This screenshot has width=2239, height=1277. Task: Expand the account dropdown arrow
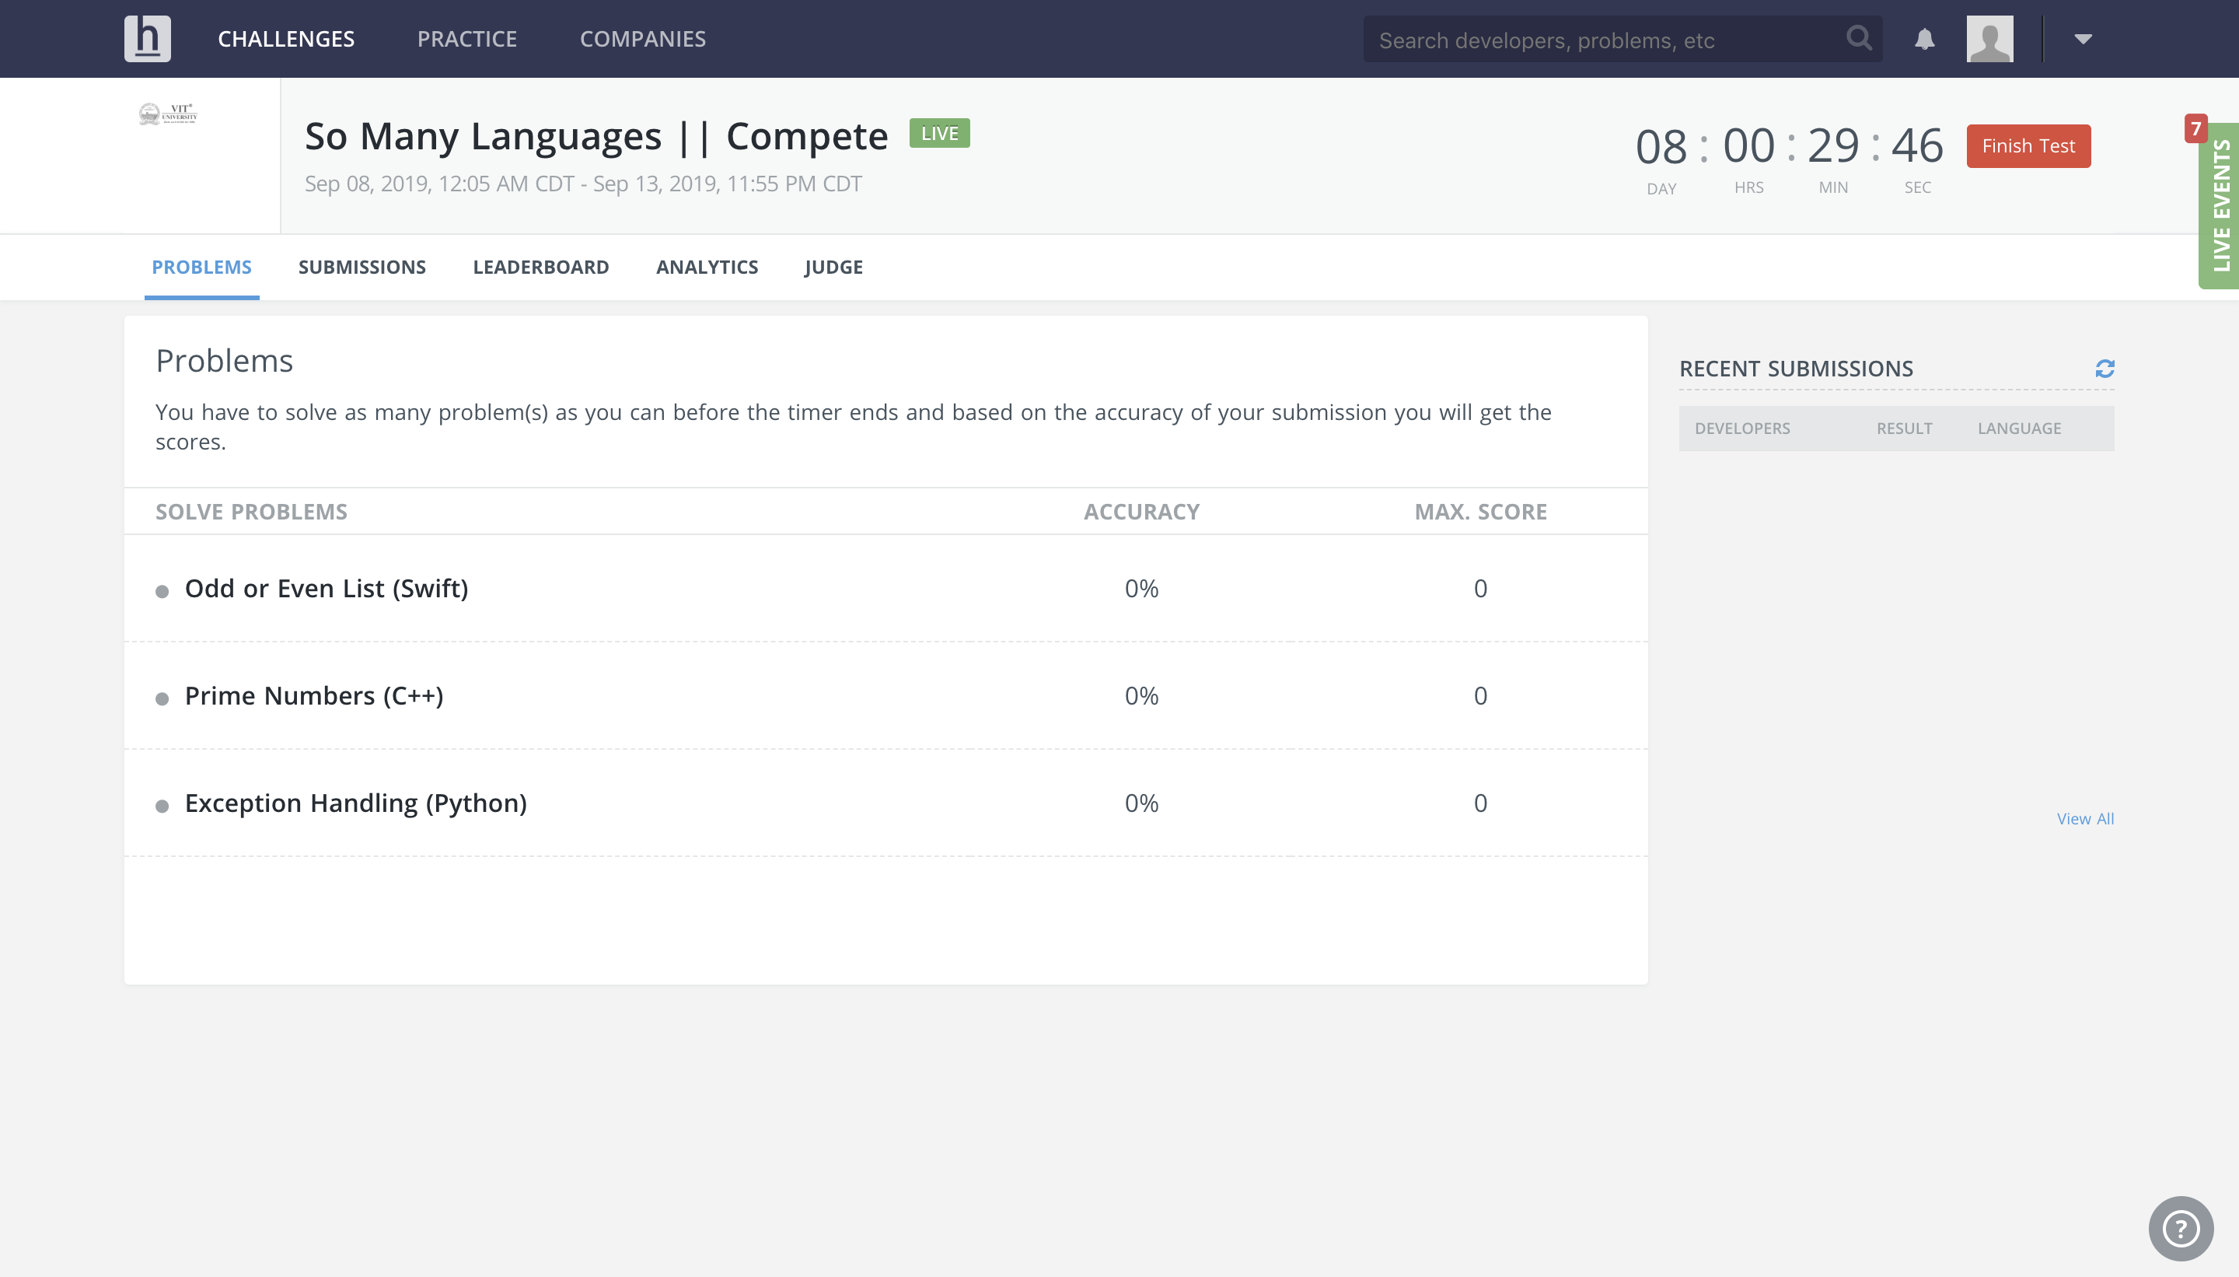(2083, 39)
